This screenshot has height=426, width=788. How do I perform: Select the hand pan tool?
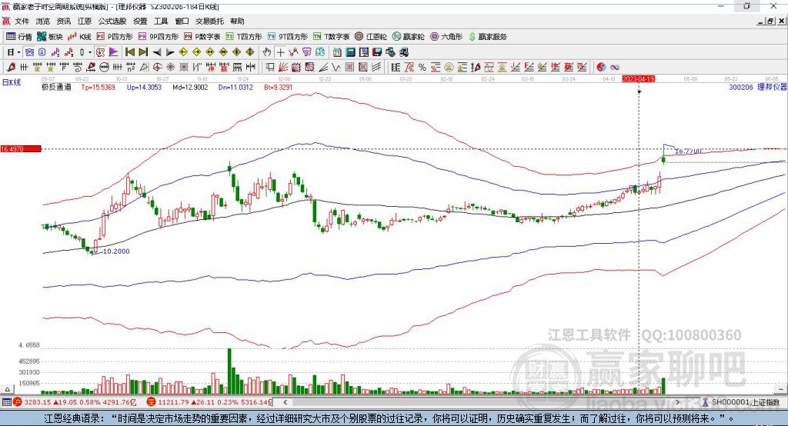click(x=267, y=52)
